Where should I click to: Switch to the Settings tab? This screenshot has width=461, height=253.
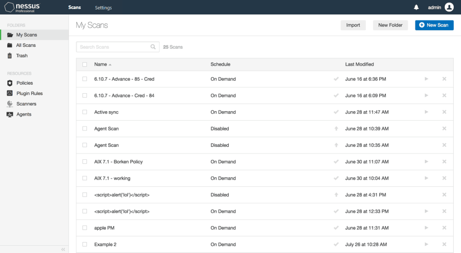[x=103, y=8]
